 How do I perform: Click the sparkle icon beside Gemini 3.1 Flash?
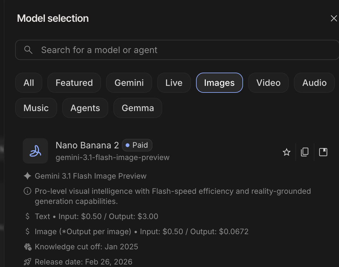[27, 176]
